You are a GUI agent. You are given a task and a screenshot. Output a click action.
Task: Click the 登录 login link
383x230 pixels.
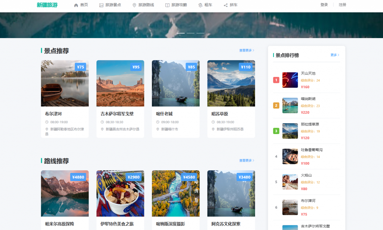click(324, 5)
